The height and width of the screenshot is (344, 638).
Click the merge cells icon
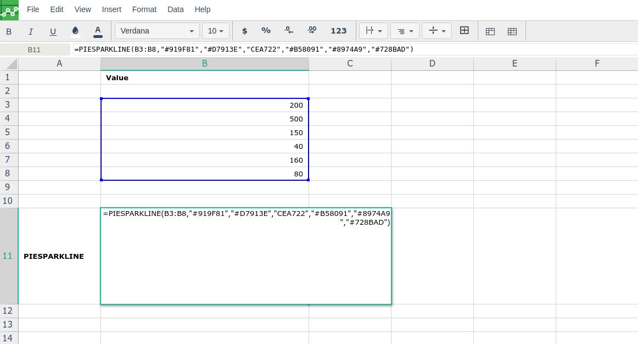click(x=464, y=31)
